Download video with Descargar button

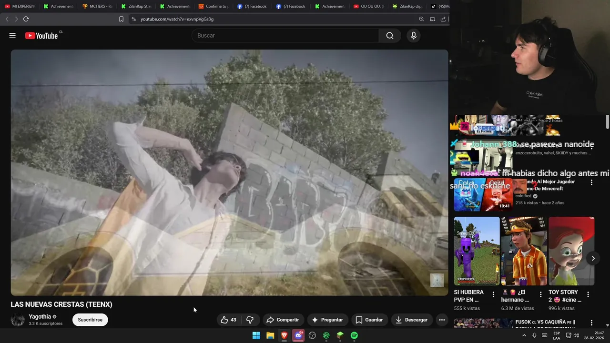click(x=412, y=320)
